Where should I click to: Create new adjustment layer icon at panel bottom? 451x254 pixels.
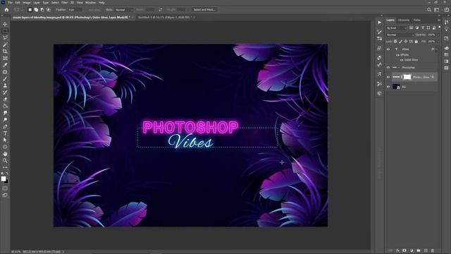tap(412, 250)
